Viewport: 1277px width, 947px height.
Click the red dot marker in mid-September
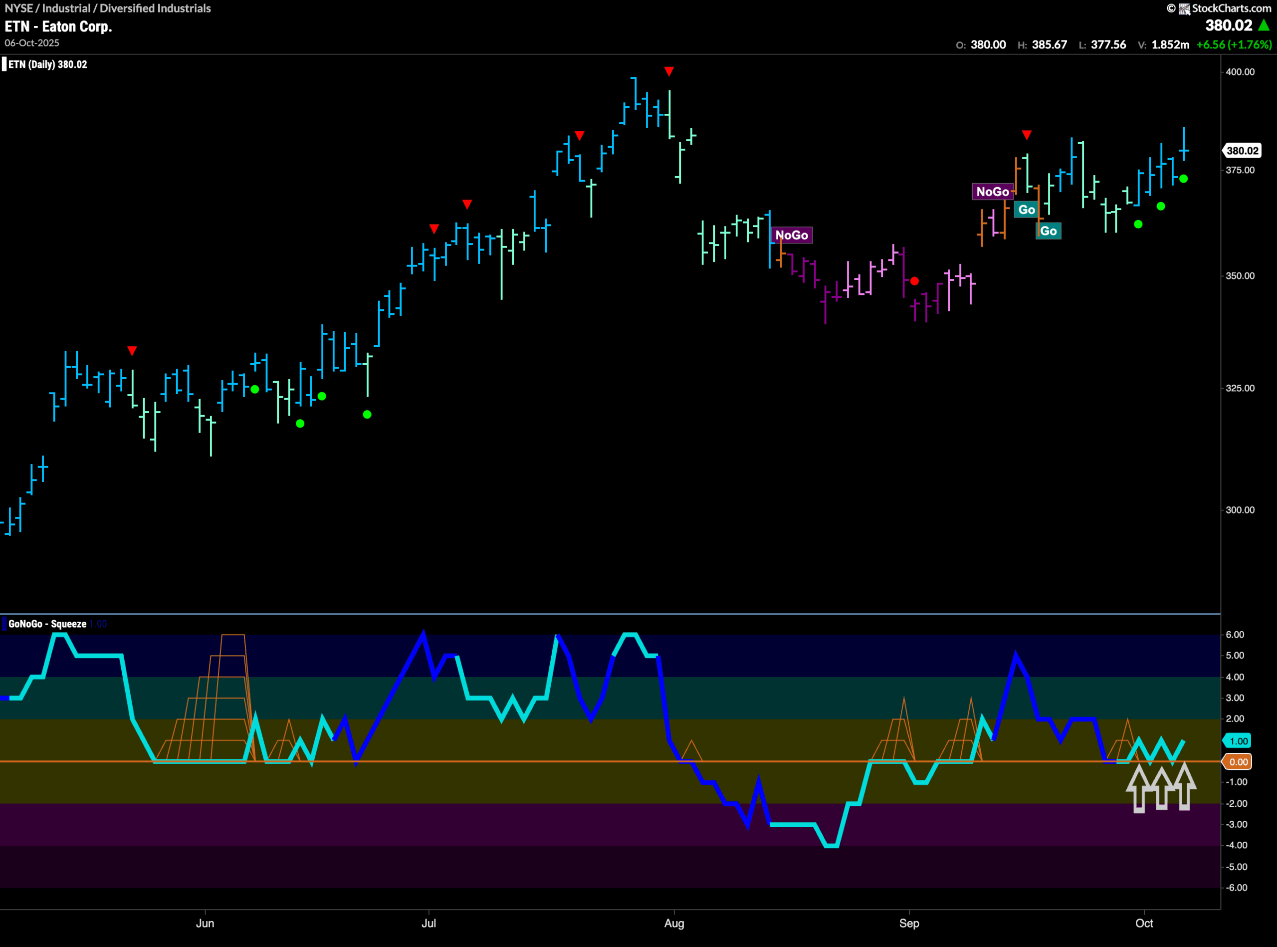click(914, 280)
